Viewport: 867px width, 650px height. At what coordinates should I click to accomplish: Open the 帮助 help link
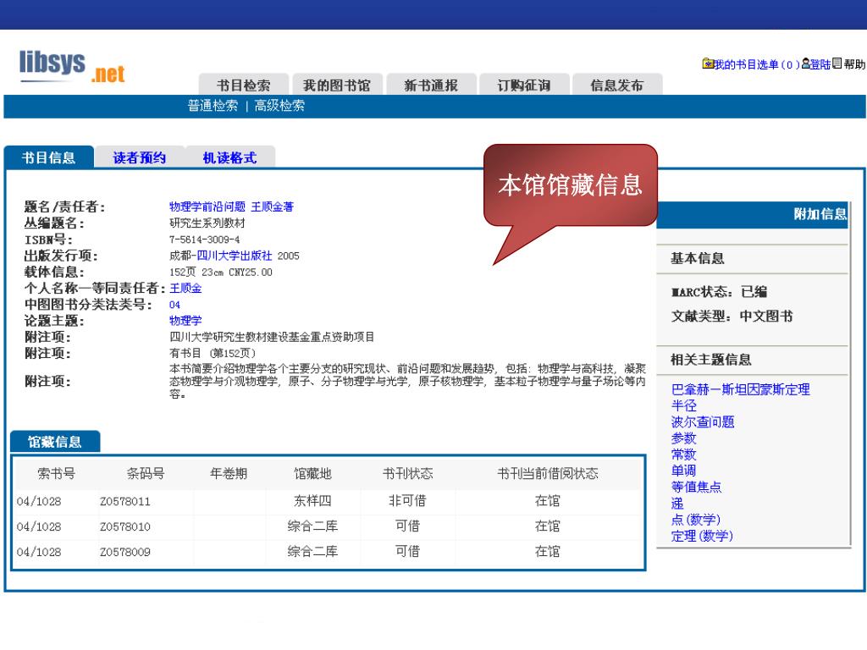point(854,64)
